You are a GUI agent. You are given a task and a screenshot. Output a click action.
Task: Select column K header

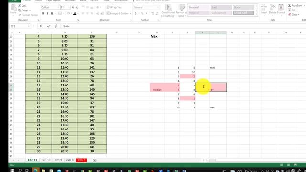[202, 32]
